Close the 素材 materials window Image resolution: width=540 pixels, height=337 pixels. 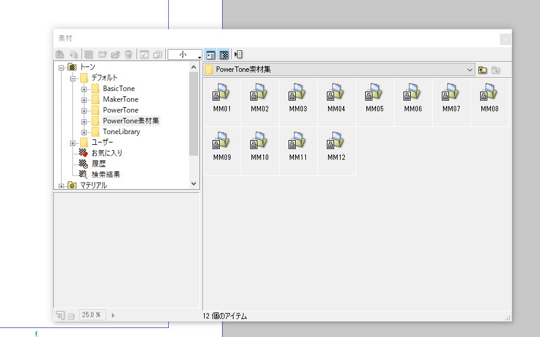(505, 39)
